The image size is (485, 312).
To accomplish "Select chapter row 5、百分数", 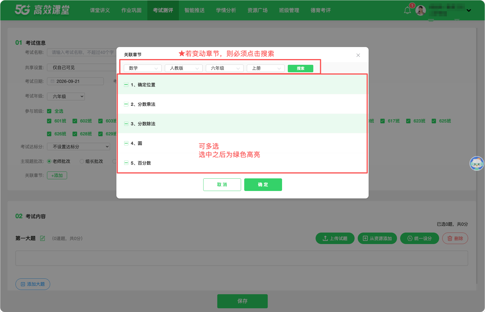I will point(242,163).
